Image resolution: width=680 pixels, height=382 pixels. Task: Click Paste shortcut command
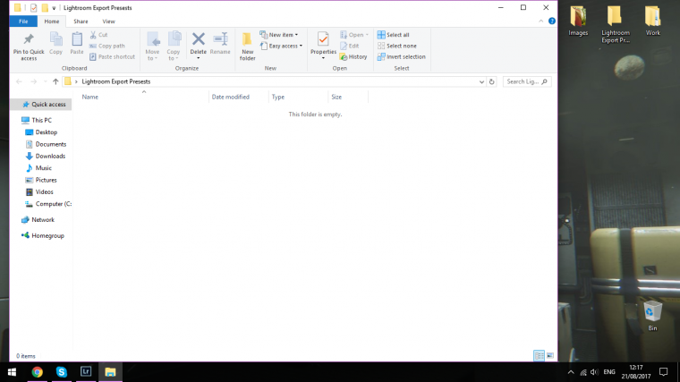[113, 56]
